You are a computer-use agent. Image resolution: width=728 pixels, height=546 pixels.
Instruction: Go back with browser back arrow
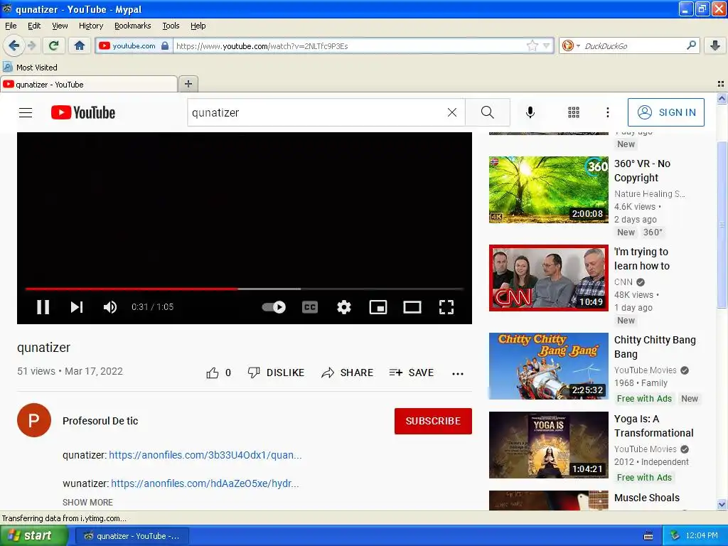point(14,45)
